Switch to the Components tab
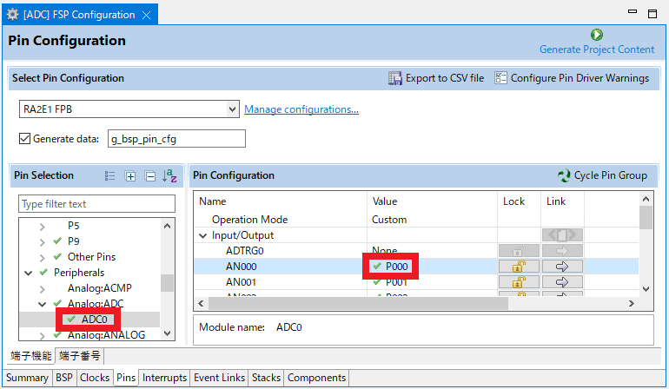 click(316, 378)
